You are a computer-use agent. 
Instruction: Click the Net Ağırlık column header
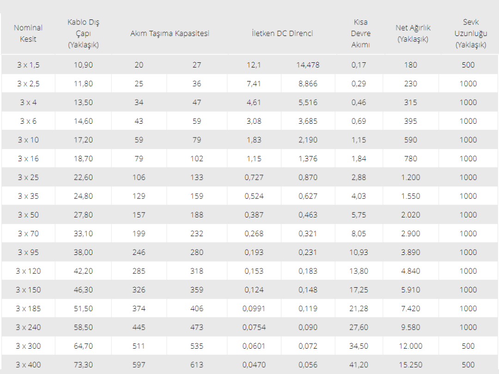tap(413, 33)
